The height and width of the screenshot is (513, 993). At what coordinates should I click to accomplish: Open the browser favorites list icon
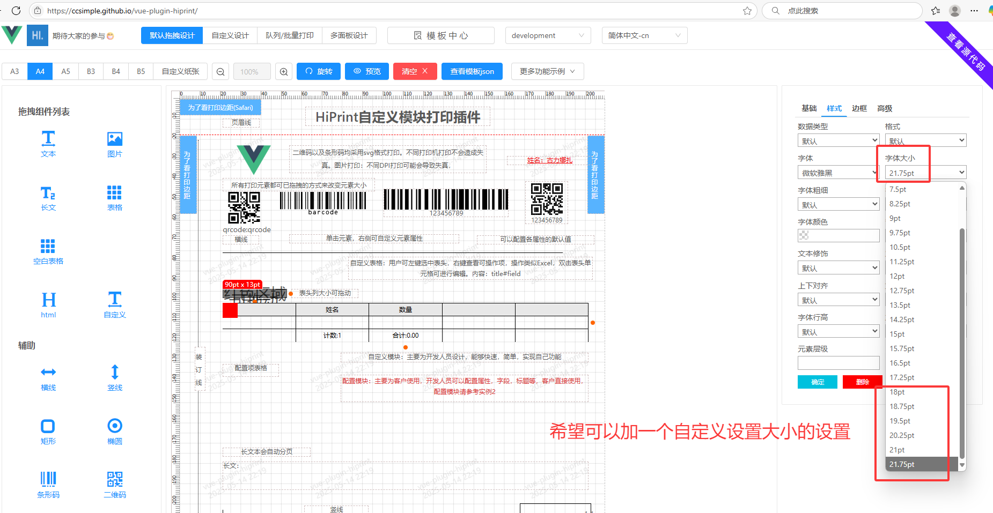click(x=936, y=11)
